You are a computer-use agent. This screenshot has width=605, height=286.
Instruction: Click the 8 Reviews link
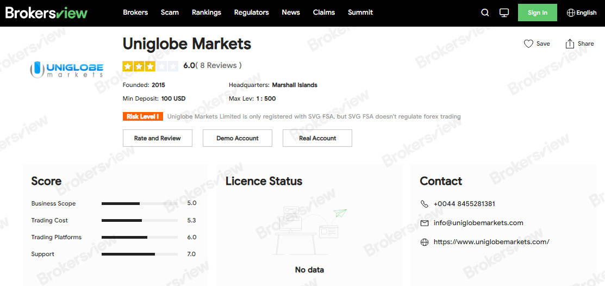pos(219,66)
